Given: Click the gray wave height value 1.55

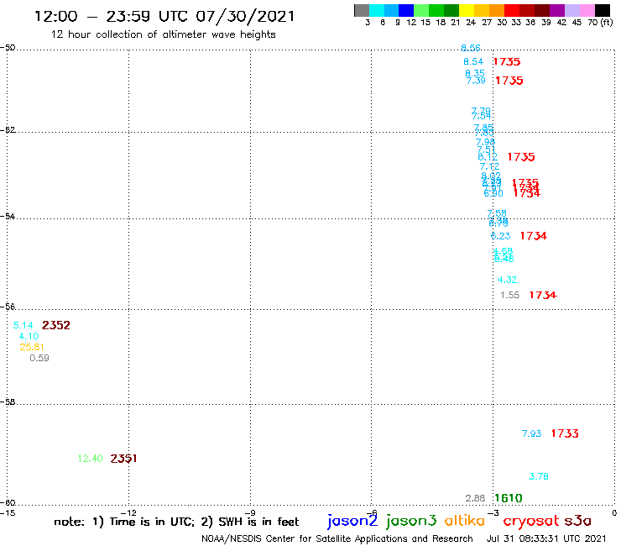Looking at the screenshot, I should coord(509,295).
